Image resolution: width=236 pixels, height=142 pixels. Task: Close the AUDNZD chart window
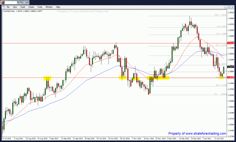tap(233, 7)
